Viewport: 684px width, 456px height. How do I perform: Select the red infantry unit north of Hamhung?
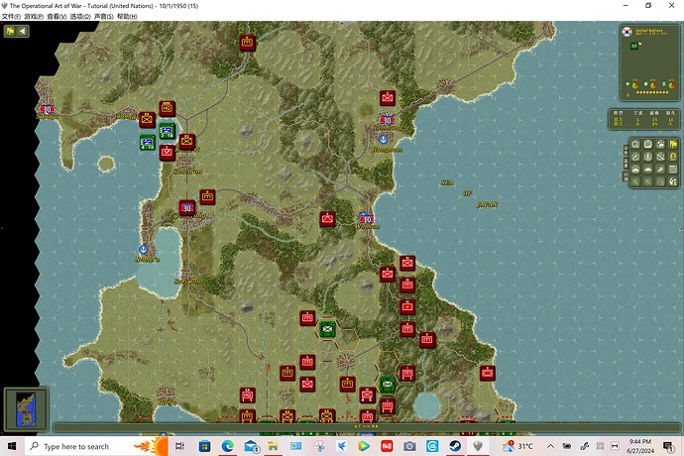[387, 98]
